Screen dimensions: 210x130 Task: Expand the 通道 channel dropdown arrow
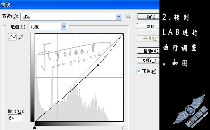tap(64, 26)
